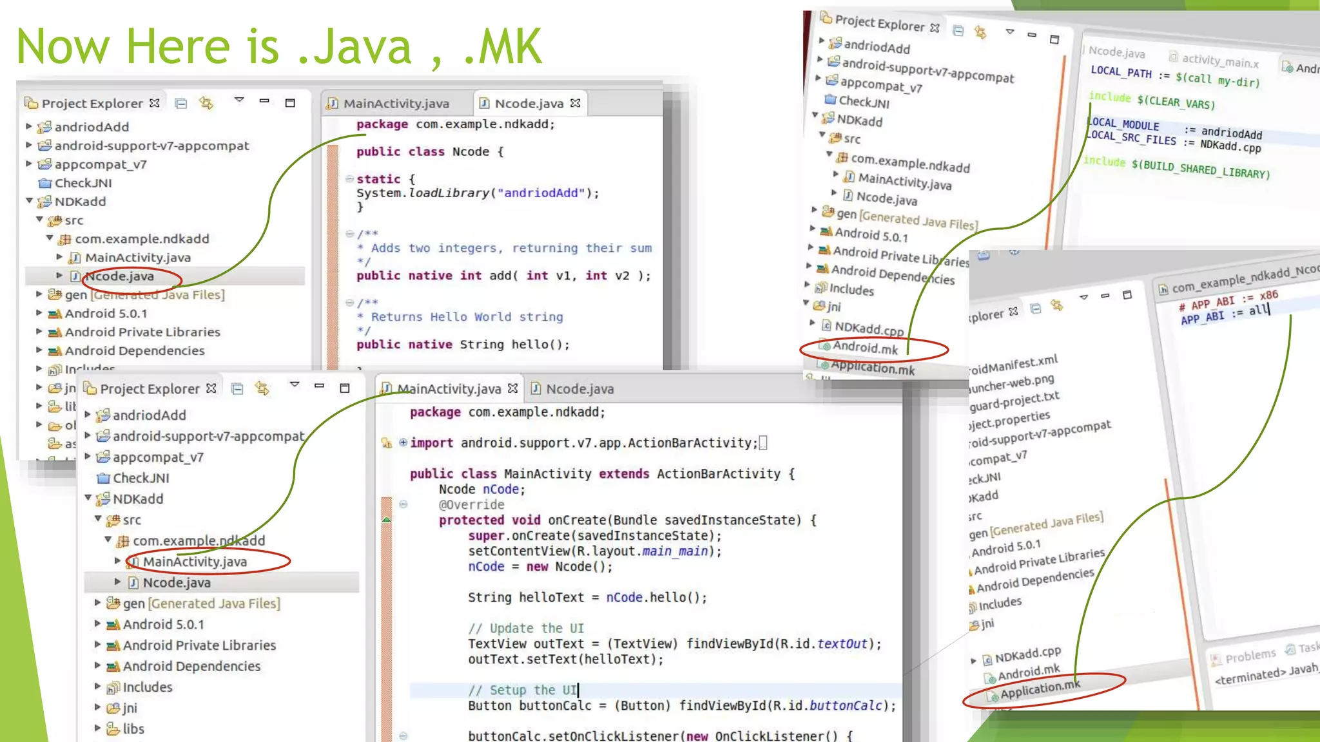
Task: Collapse All icon in tilted Android.mk window
Action: (x=958, y=31)
